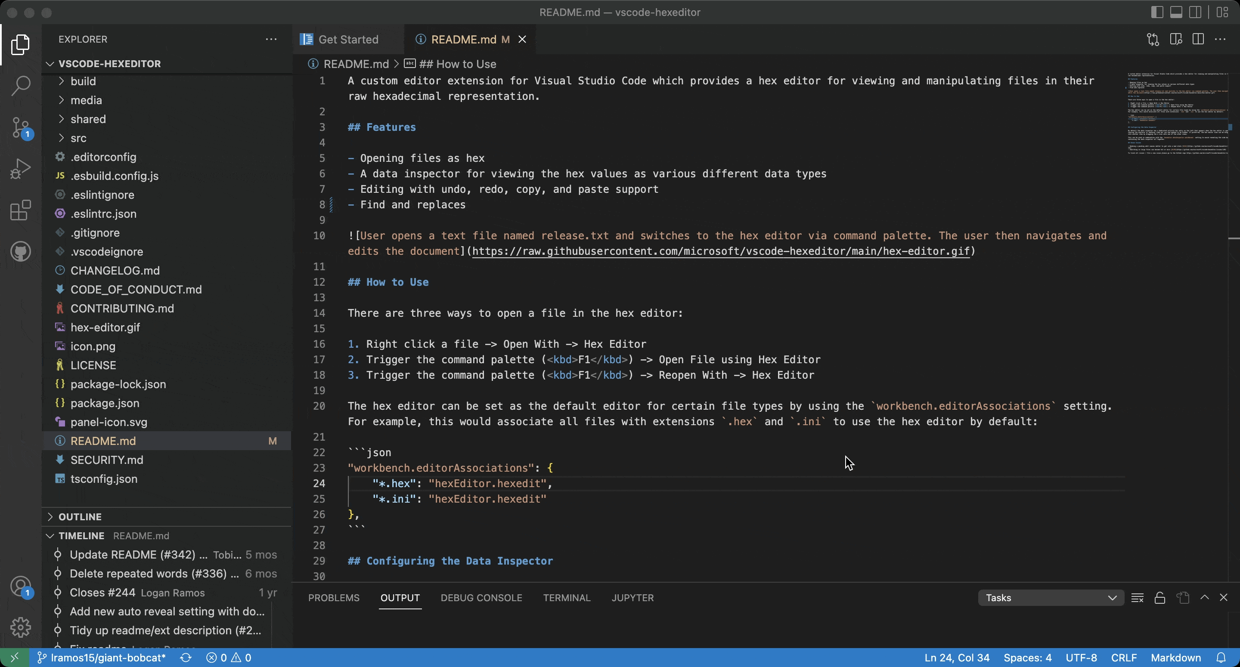This screenshot has height=667, width=1240.
Task: Open the TERMINAL panel tab
Action: coord(567,598)
